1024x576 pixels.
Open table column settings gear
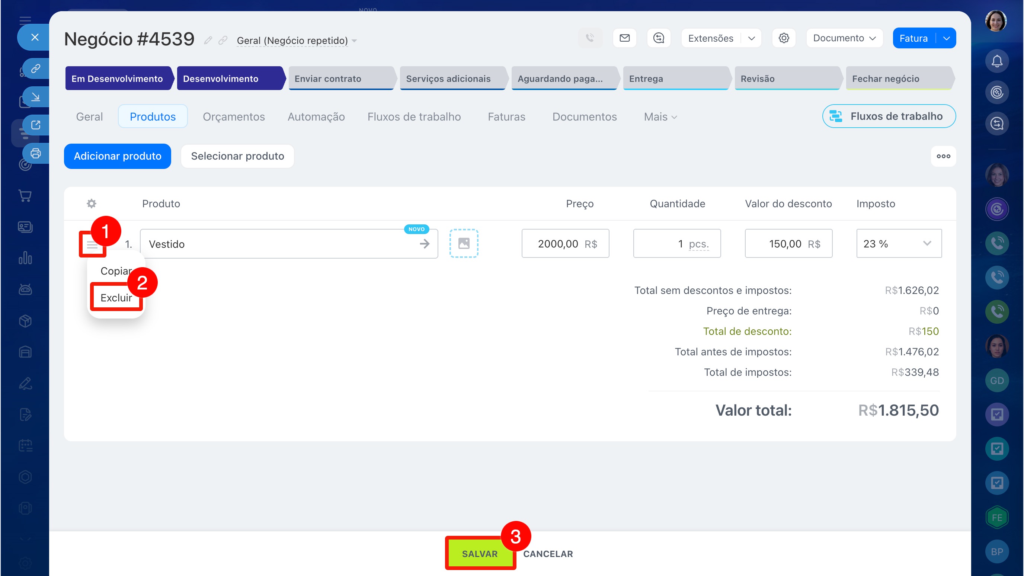tap(92, 204)
